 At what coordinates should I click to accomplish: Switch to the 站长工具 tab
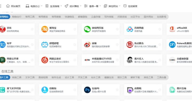(x=96, y=77)
